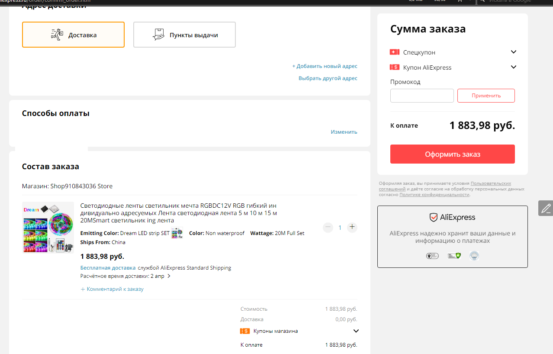Click the Сумма заказа heading
Viewport: 553px width, 354px height.
click(428, 29)
